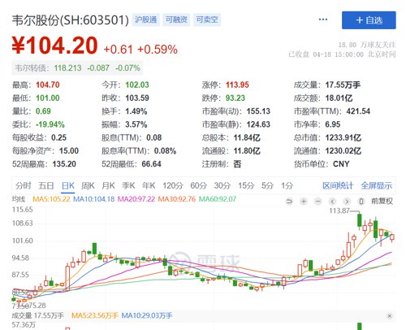Click the 最低 value 101.00
Viewport: 406px width, 330px height.
point(48,98)
